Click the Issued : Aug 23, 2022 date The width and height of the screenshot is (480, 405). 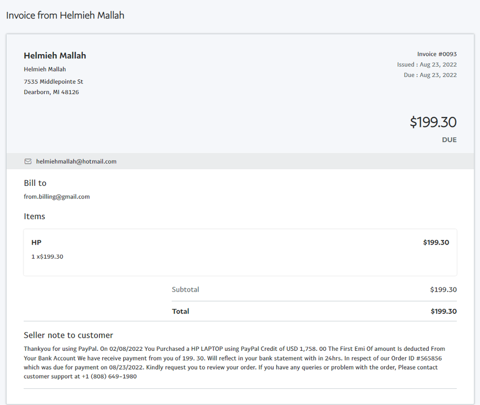(427, 64)
